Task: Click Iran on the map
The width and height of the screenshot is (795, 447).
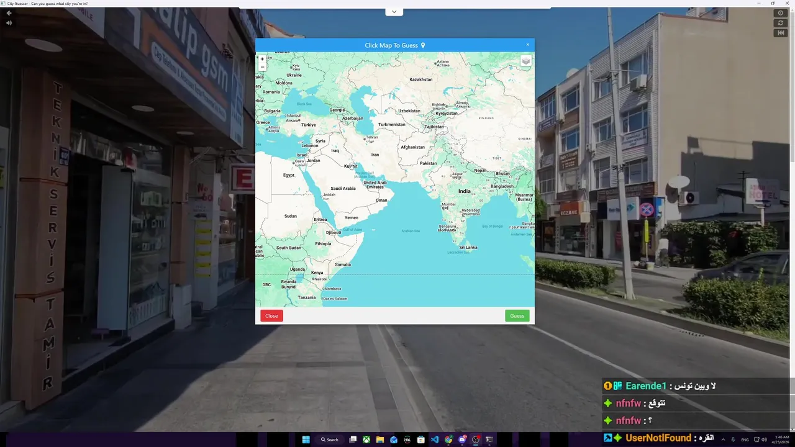Action: point(375,155)
